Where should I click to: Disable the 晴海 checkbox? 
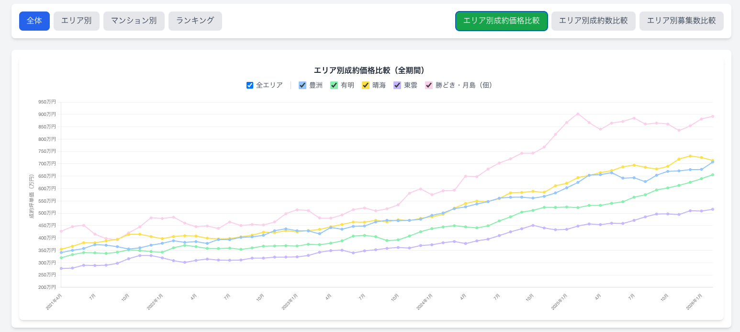click(366, 85)
